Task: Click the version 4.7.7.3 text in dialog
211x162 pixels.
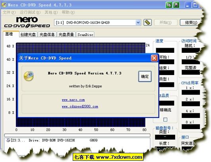Action: click(85, 73)
